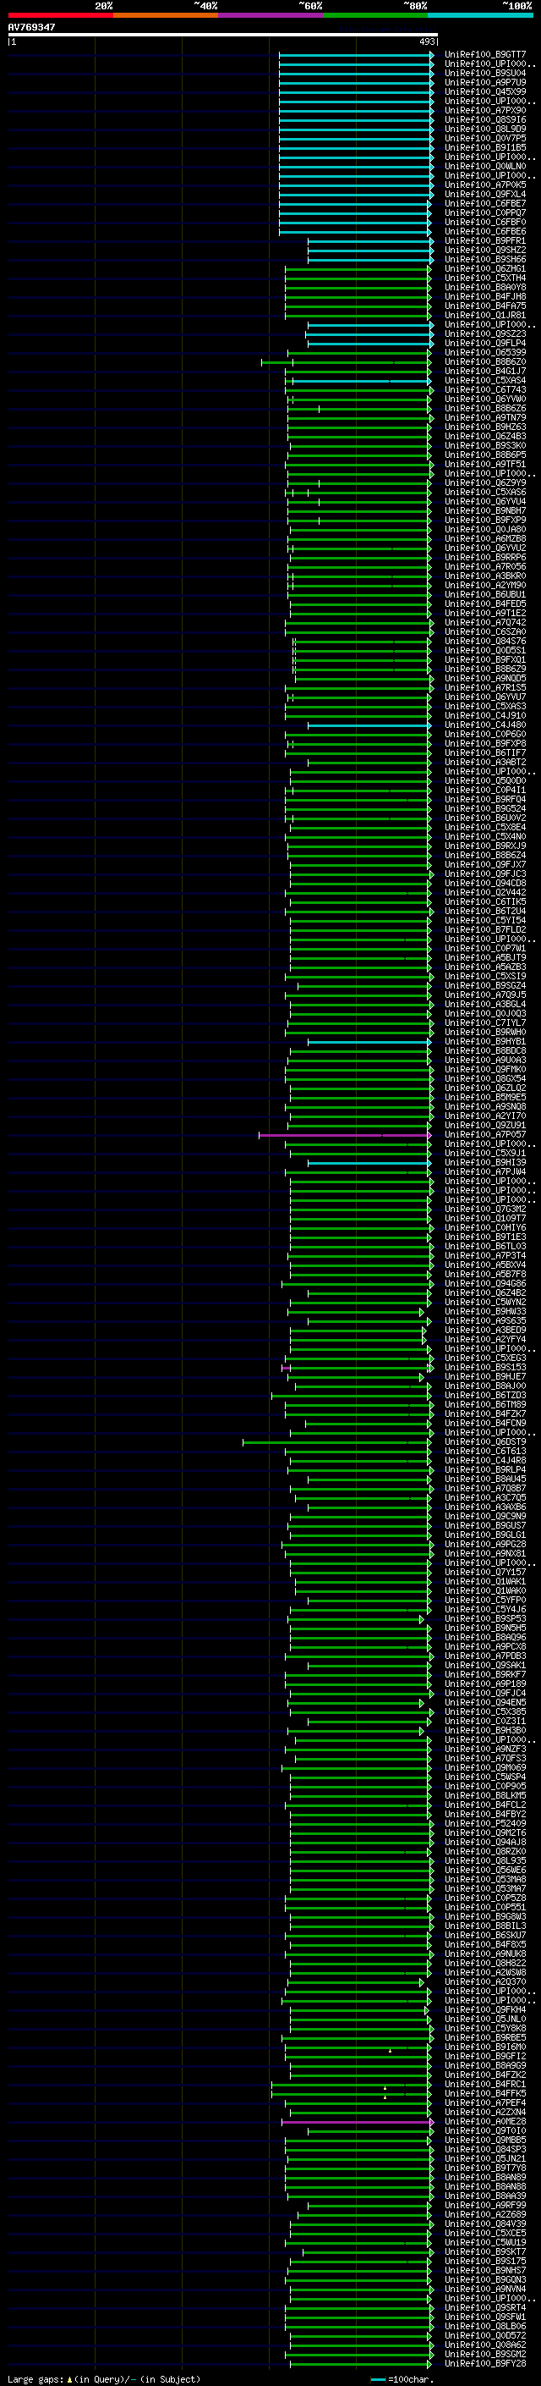Click the red ~20% identity legend segment
Viewport: 541px width, 2386px height.
pos(61,15)
